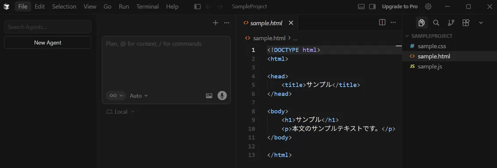Click the DOCTYPE html declaration line
The height and width of the screenshot is (168, 497).
click(294, 50)
